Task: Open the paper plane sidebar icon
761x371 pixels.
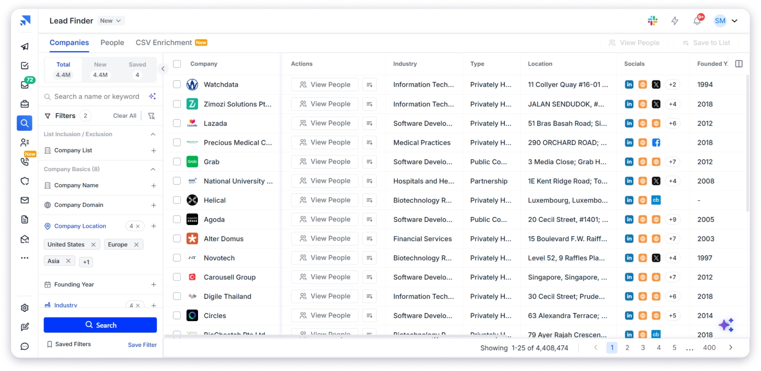Action: [x=25, y=46]
